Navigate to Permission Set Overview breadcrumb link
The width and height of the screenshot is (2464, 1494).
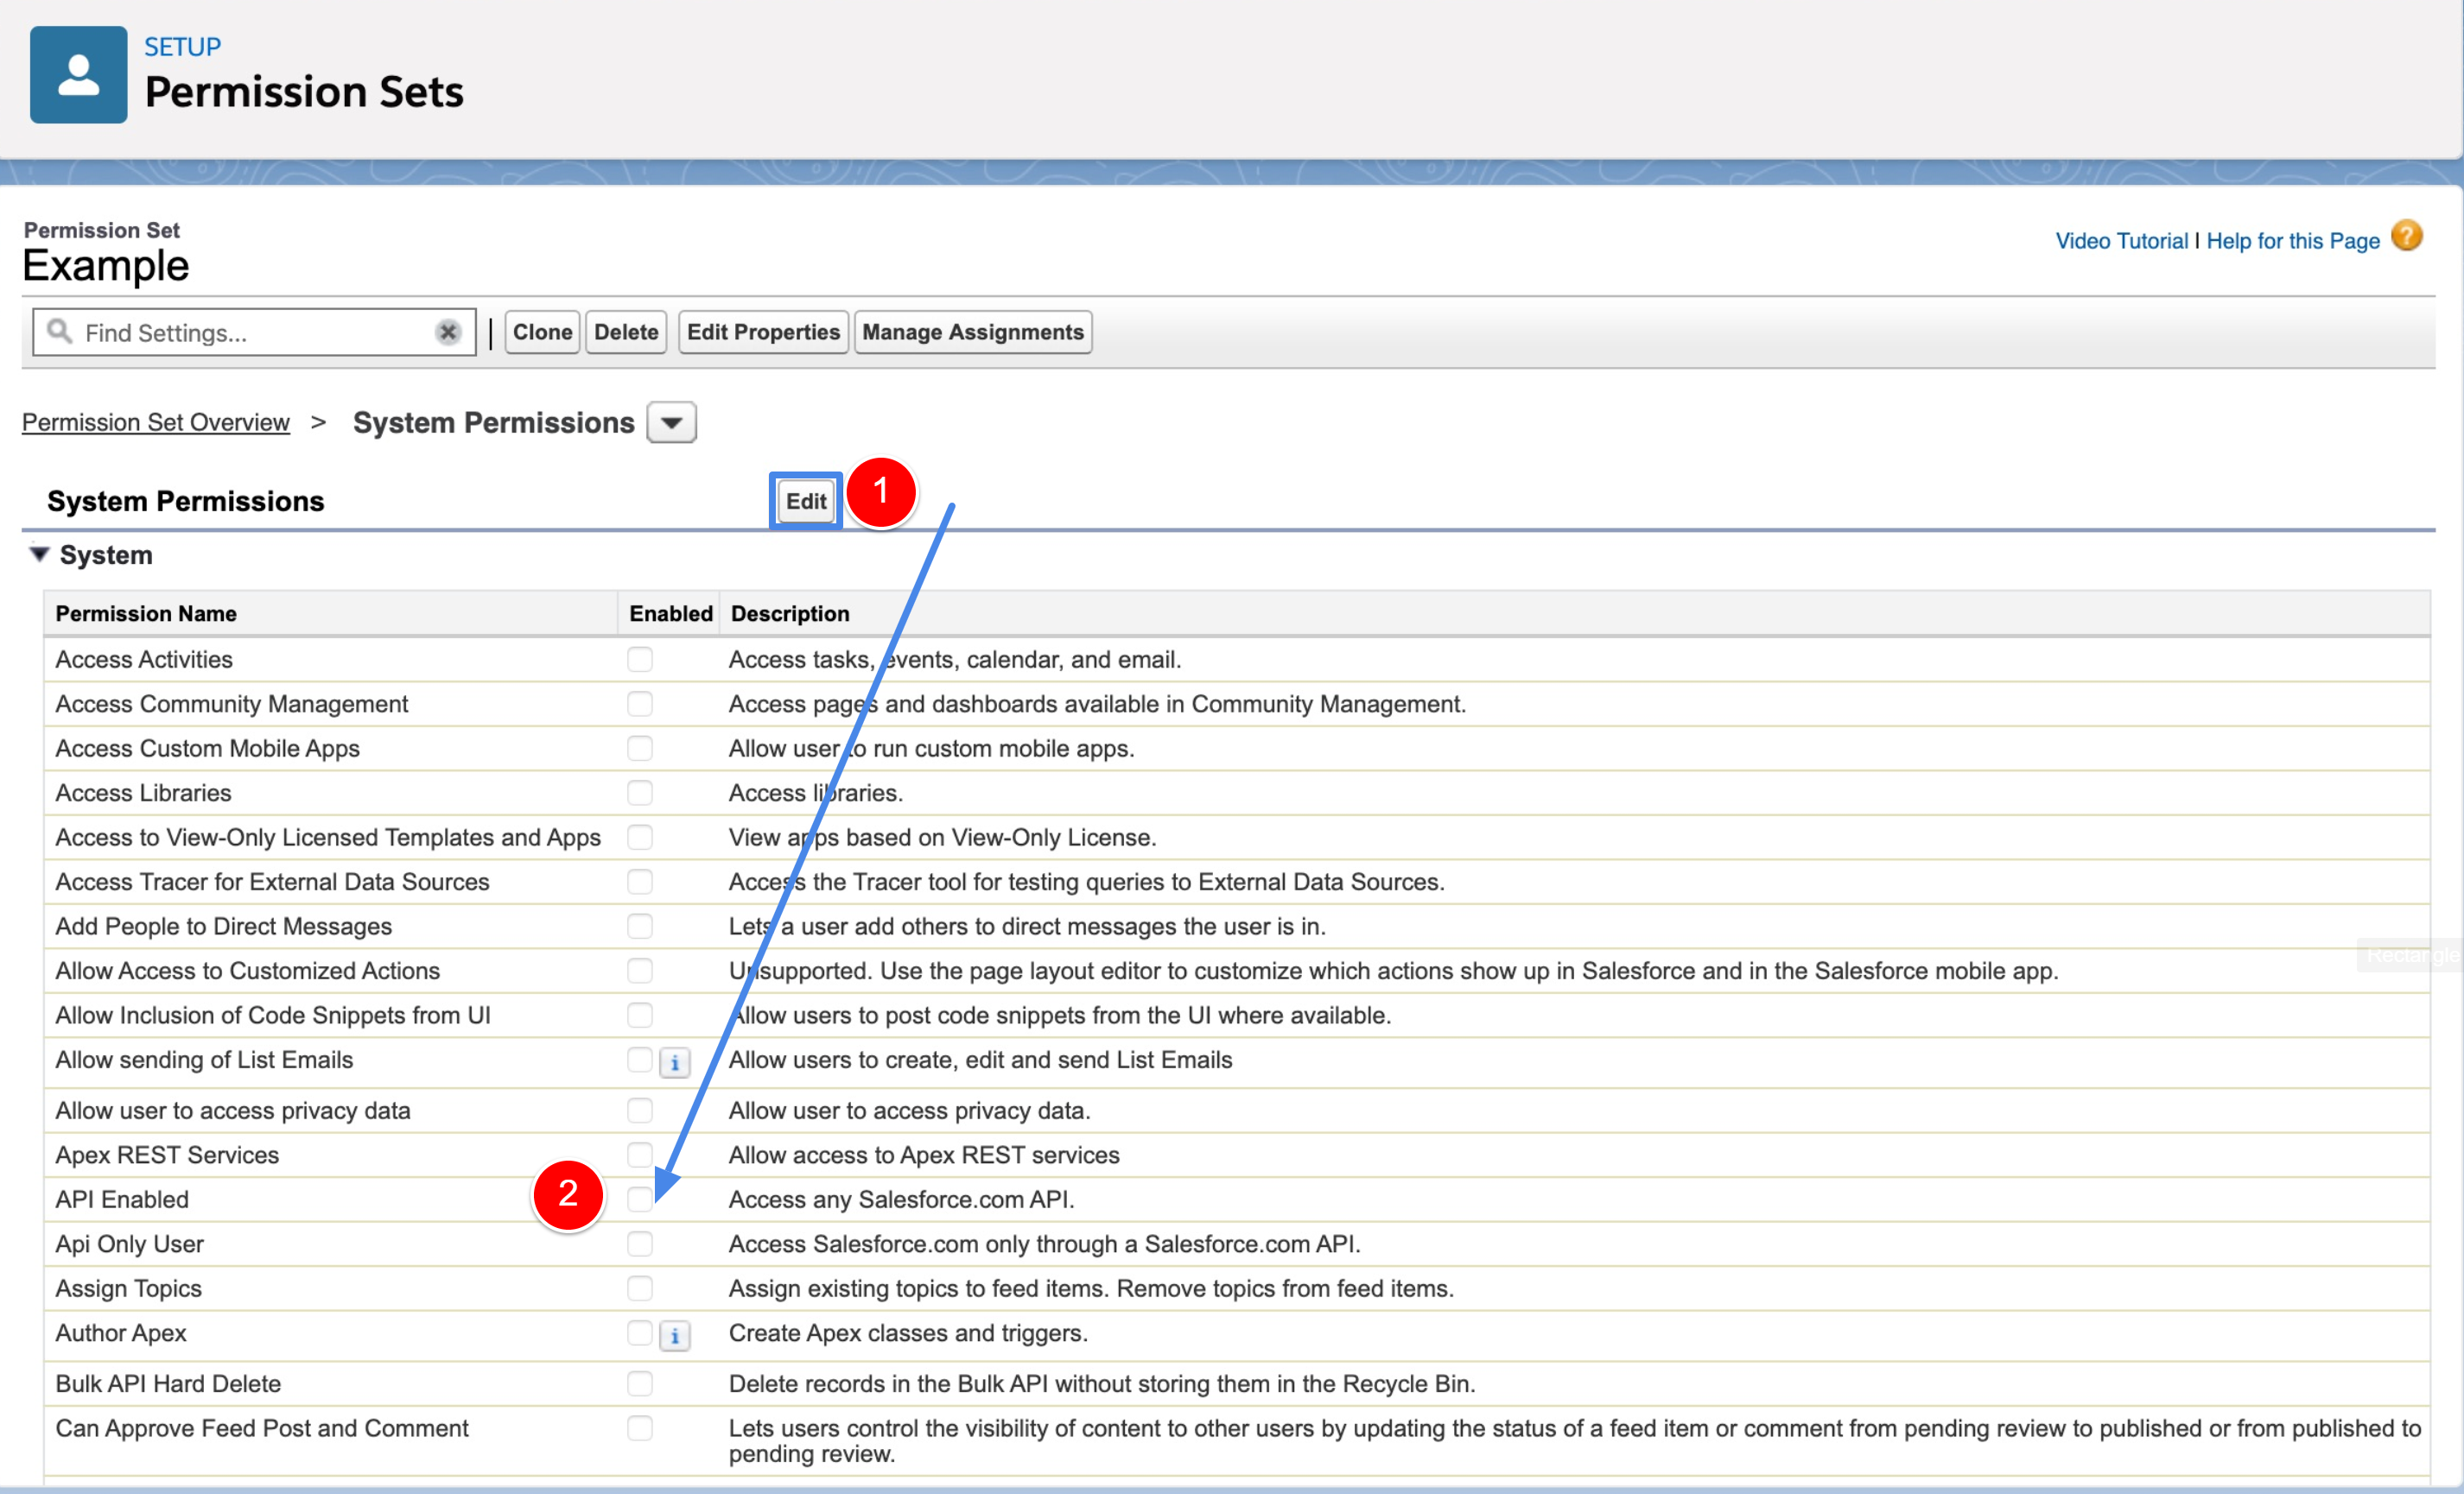(x=155, y=421)
